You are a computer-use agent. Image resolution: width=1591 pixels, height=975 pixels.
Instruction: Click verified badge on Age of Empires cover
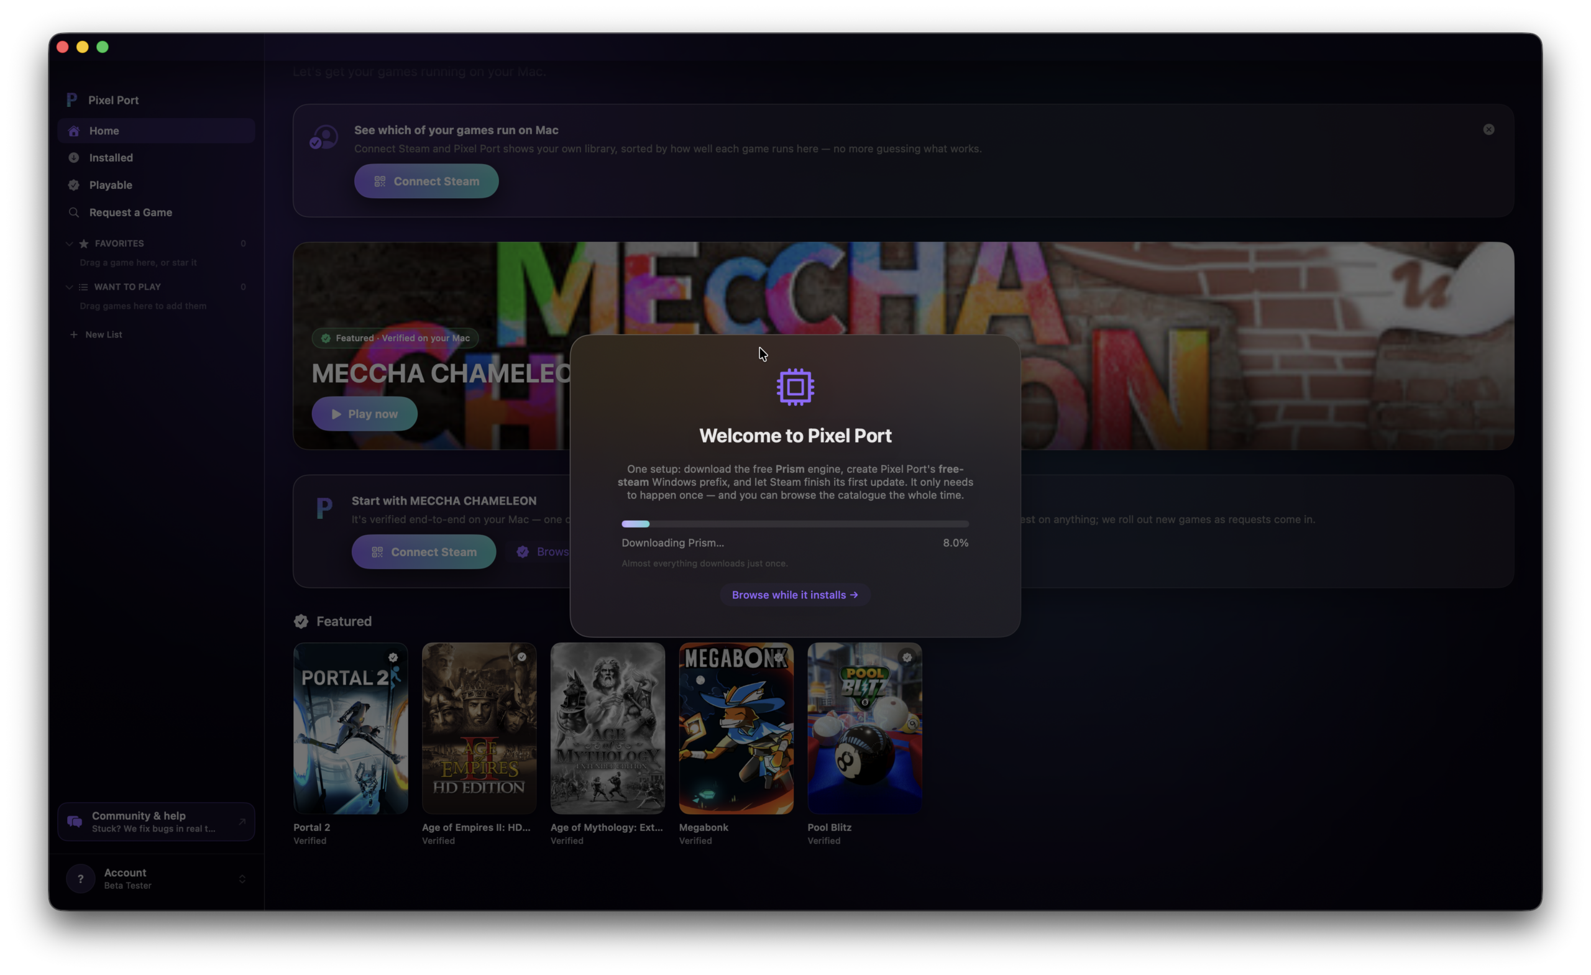[521, 657]
